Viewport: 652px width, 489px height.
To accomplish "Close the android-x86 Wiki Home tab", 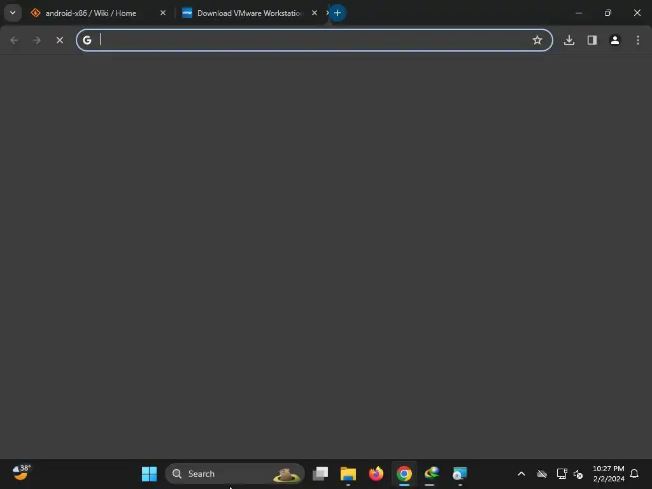I will [163, 13].
